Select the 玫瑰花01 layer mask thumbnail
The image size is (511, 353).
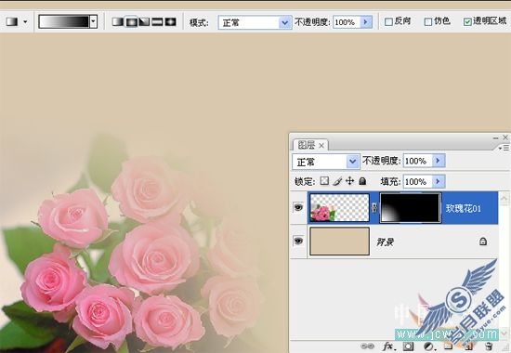pos(411,208)
